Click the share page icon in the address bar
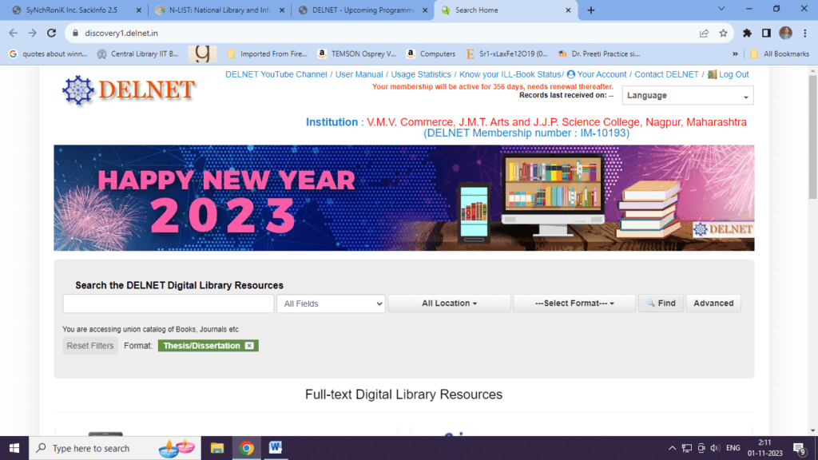This screenshot has width=818, height=460. [x=704, y=33]
